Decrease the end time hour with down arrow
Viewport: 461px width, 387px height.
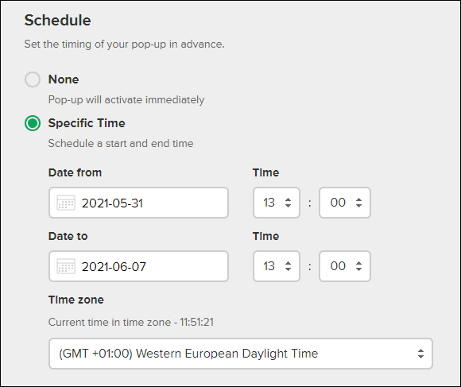tap(288, 269)
